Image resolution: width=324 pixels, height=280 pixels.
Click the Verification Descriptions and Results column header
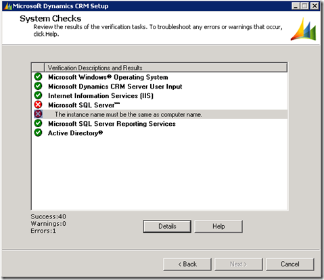[166, 68]
